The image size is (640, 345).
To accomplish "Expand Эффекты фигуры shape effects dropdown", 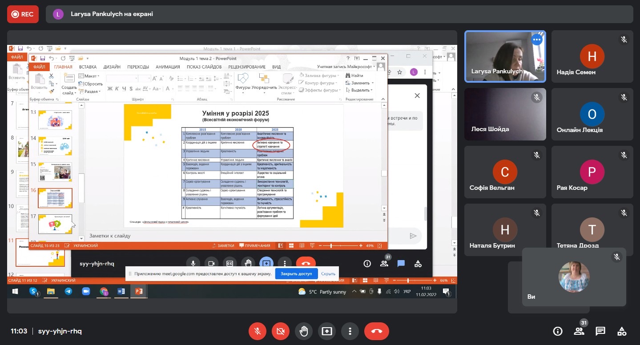I will tap(319, 90).
